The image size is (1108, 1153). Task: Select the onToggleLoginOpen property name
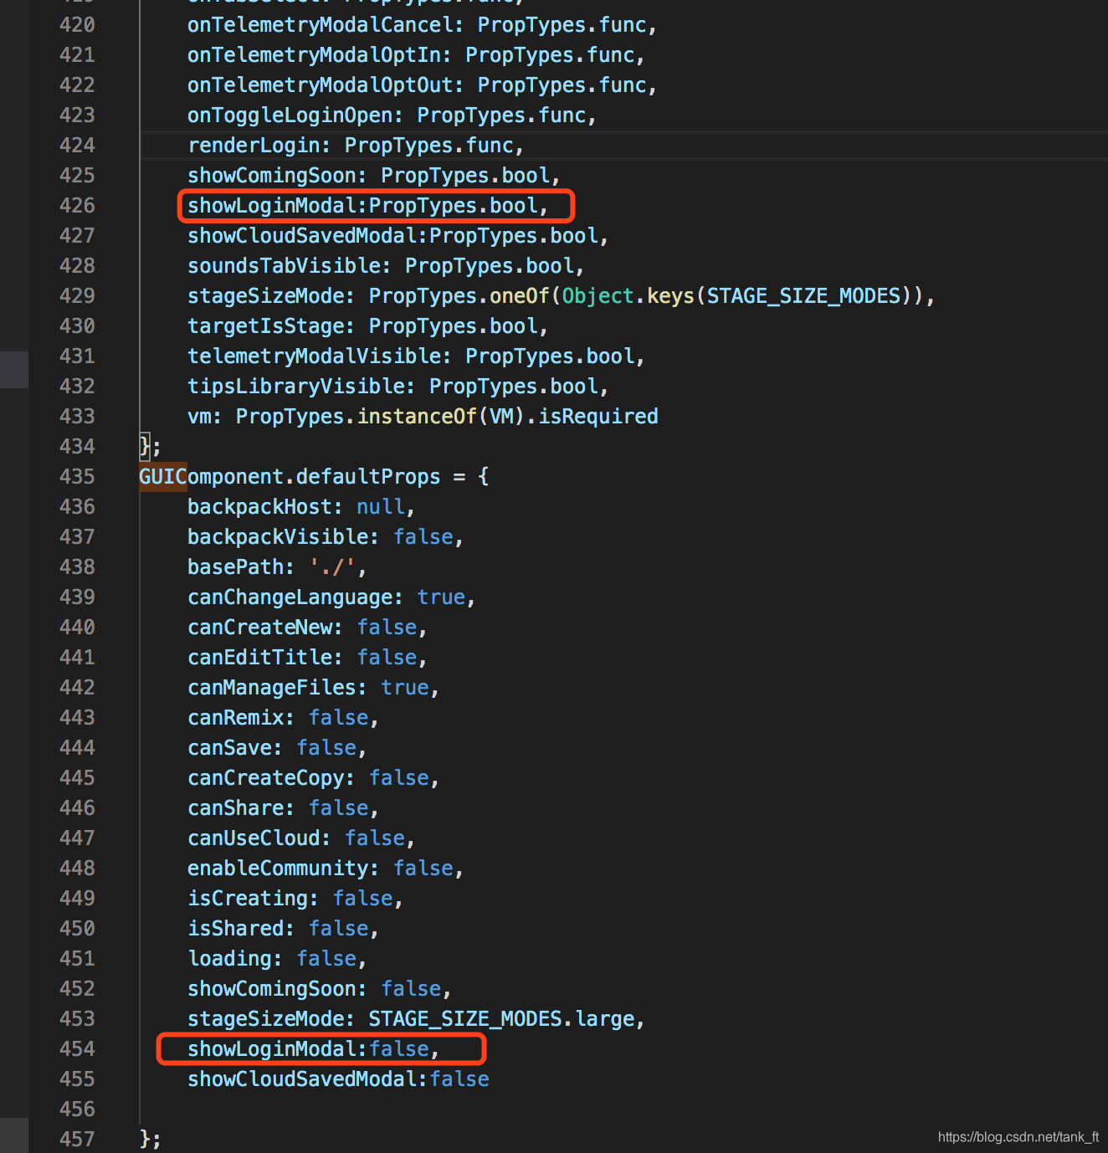click(289, 115)
